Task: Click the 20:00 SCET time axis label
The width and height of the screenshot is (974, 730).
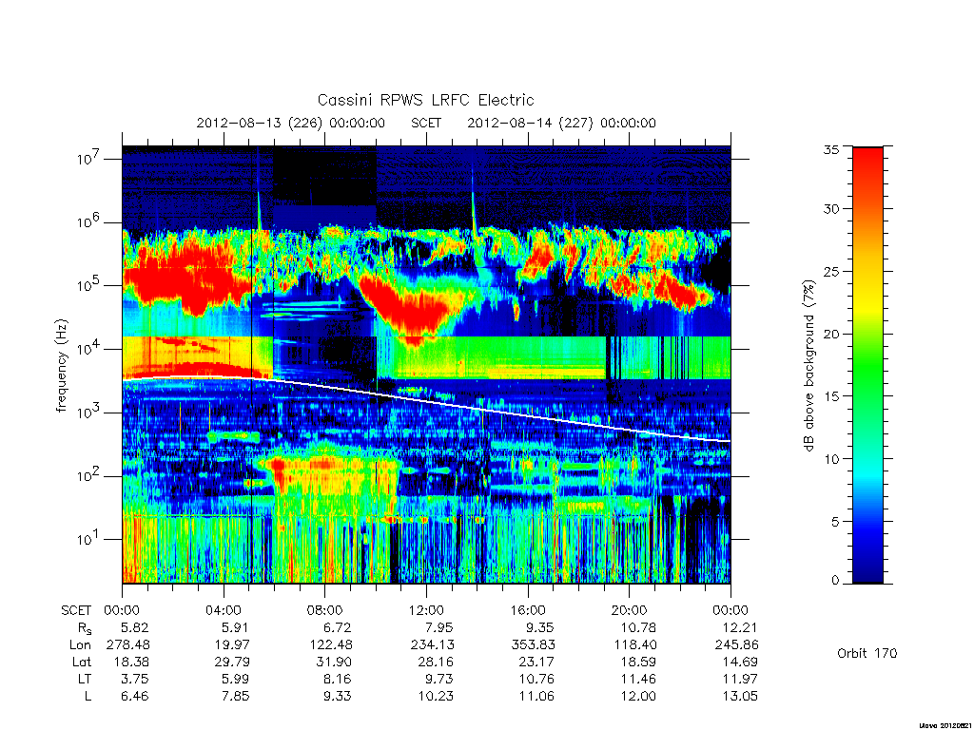Action: tap(630, 610)
